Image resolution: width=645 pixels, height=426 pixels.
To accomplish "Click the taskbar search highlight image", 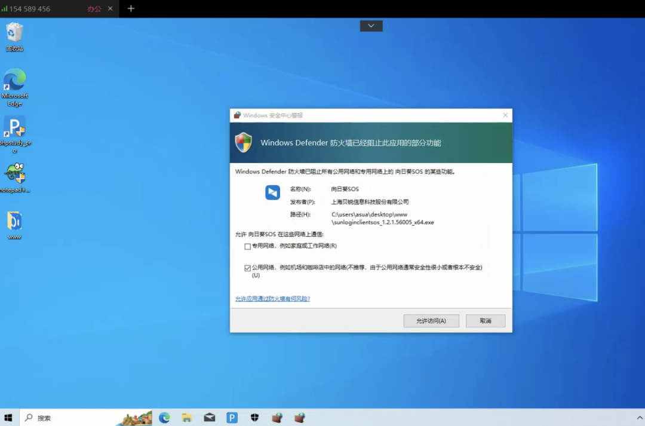I will pos(134,418).
